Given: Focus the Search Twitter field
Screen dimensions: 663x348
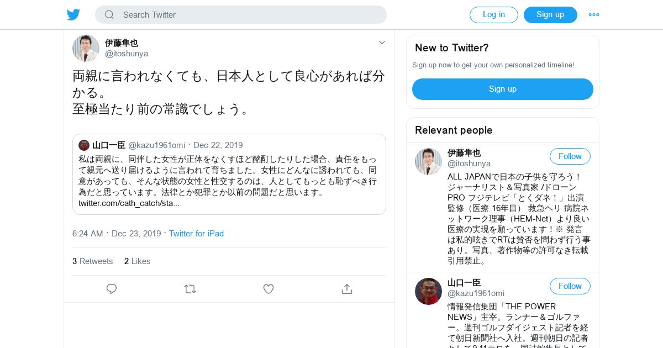Looking at the screenshot, I should coord(241,15).
